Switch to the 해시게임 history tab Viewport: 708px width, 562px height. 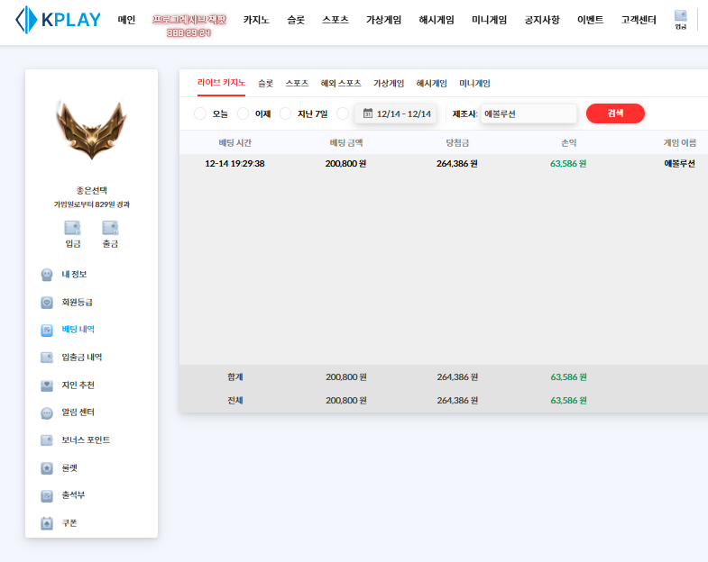[x=432, y=84]
